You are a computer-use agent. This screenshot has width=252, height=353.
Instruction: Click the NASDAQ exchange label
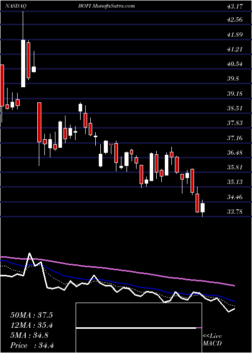pyautogui.click(x=16, y=6)
